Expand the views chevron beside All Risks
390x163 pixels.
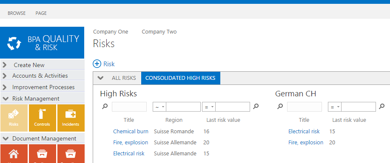click(x=100, y=78)
